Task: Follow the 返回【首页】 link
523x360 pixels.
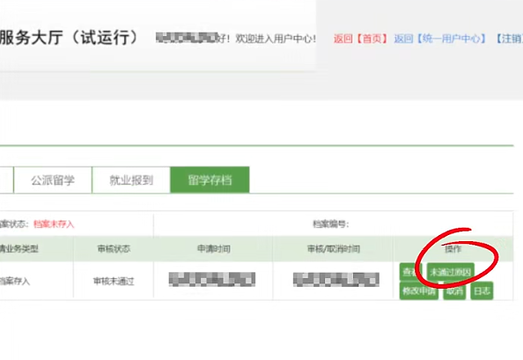Action: click(361, 39)
